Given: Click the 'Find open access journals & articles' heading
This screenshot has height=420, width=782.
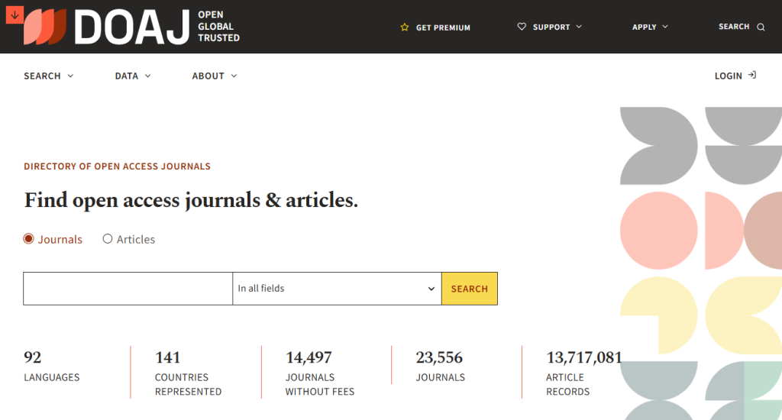Looking at the screenshot, I should (191, 200).
